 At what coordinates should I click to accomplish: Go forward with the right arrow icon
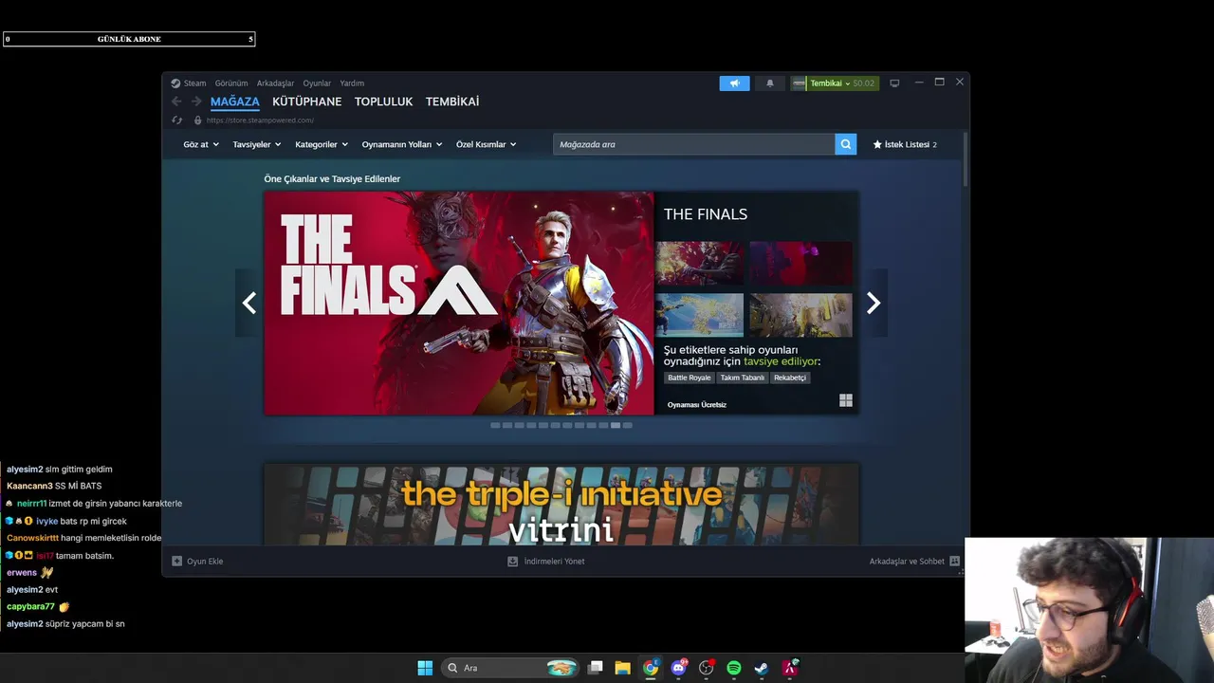pyautogui.click(x=196, y=102)
